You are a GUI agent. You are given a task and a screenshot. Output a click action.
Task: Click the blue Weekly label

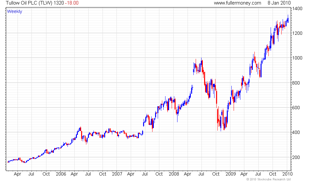pos(15,12)
